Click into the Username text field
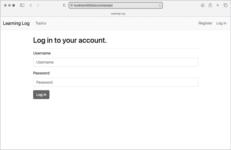The image size is (231, 150). click(115, 62)
